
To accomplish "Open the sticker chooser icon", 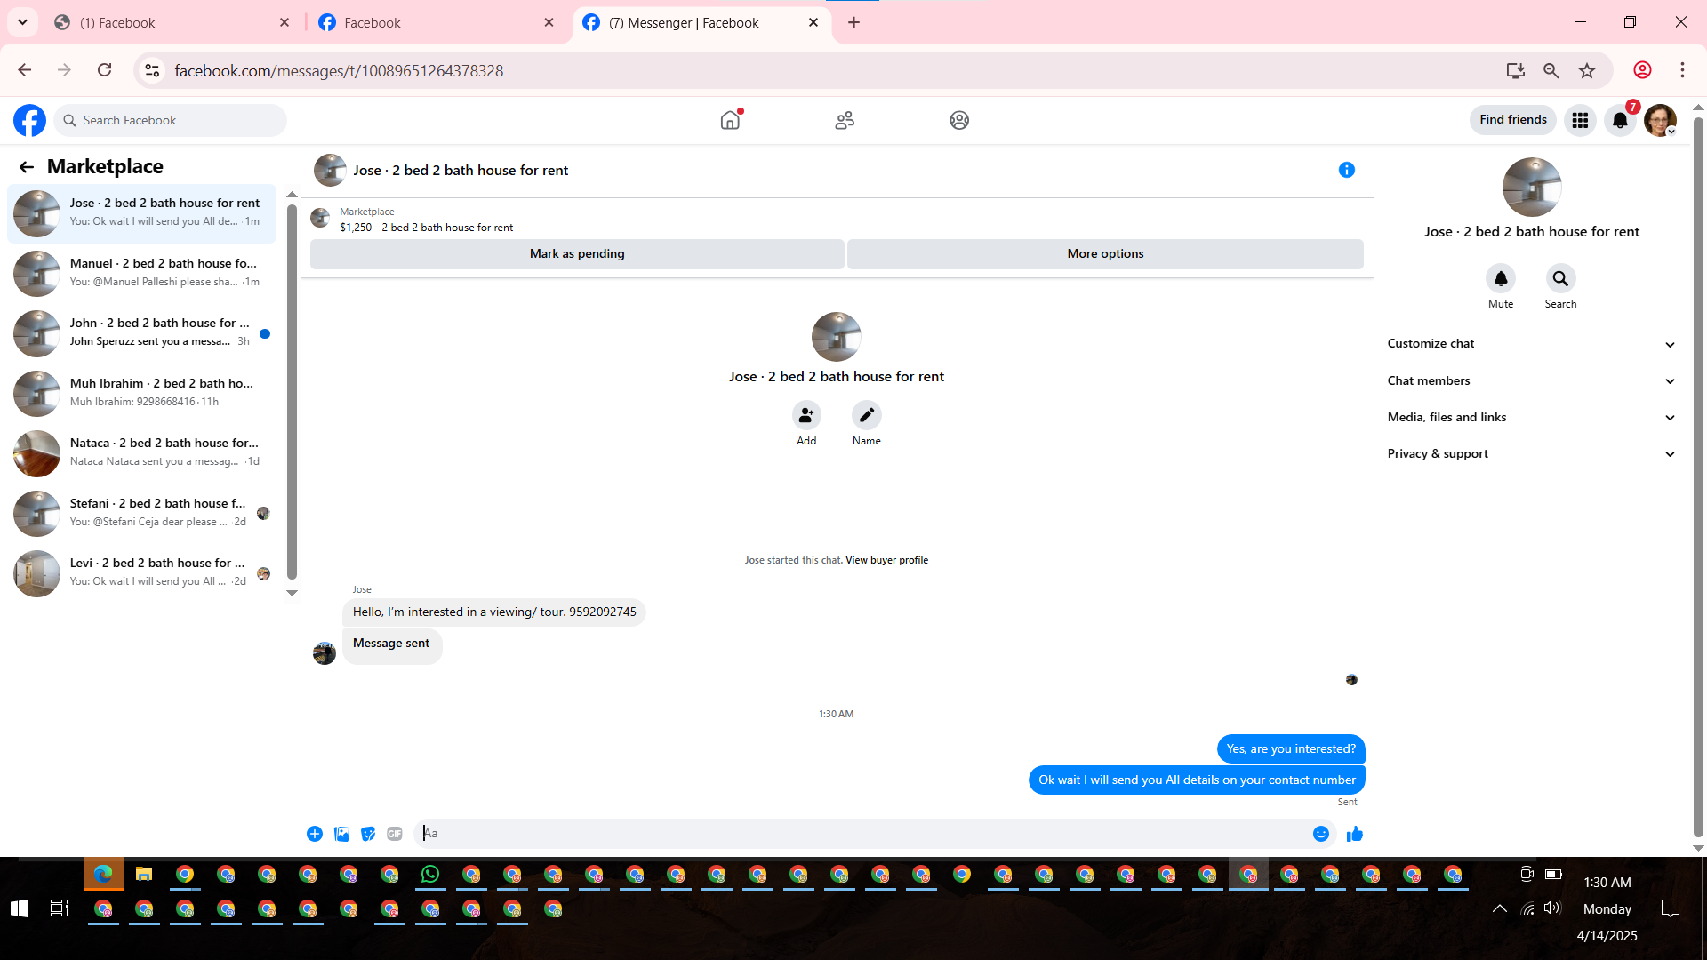I will [x=368, y=834].
